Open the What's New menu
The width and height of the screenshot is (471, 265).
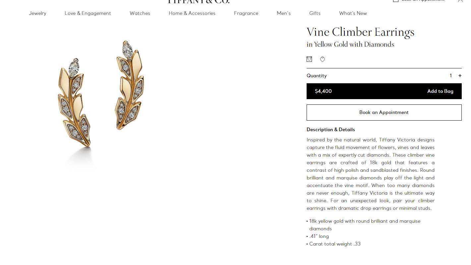(x=353, y=13)
